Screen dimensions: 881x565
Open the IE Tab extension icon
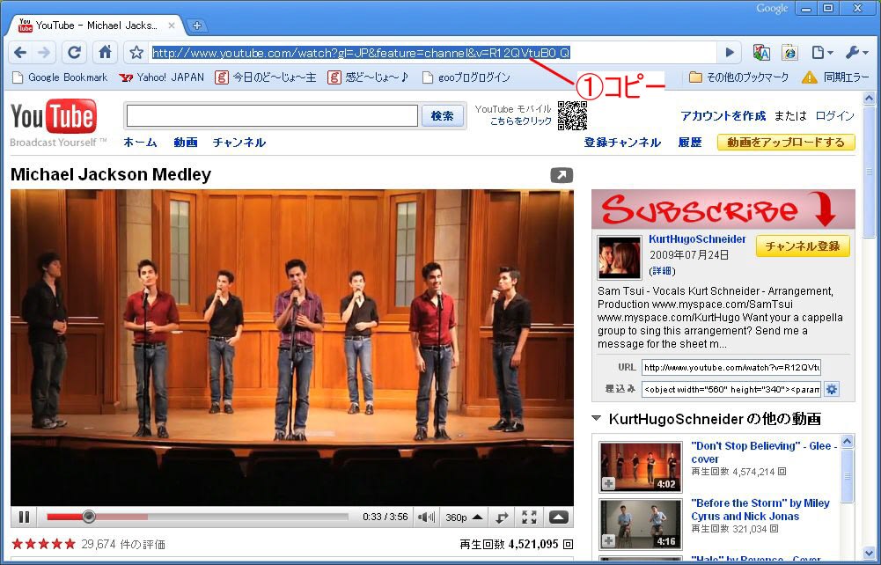[789, 53]
